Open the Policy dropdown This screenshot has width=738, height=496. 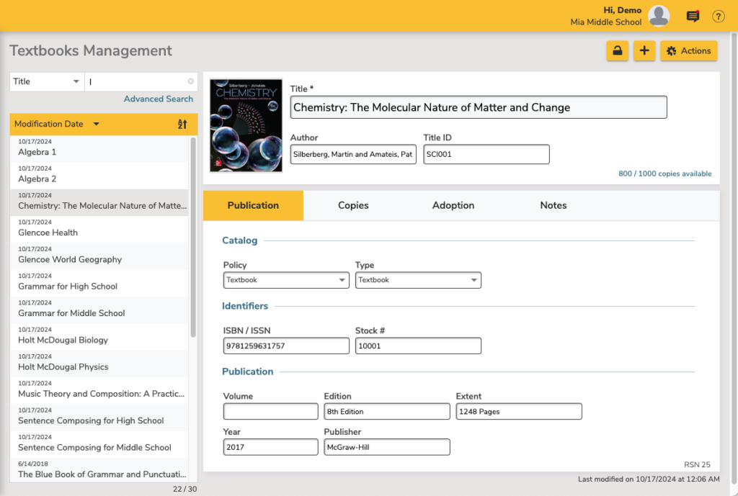pos(286,280)
